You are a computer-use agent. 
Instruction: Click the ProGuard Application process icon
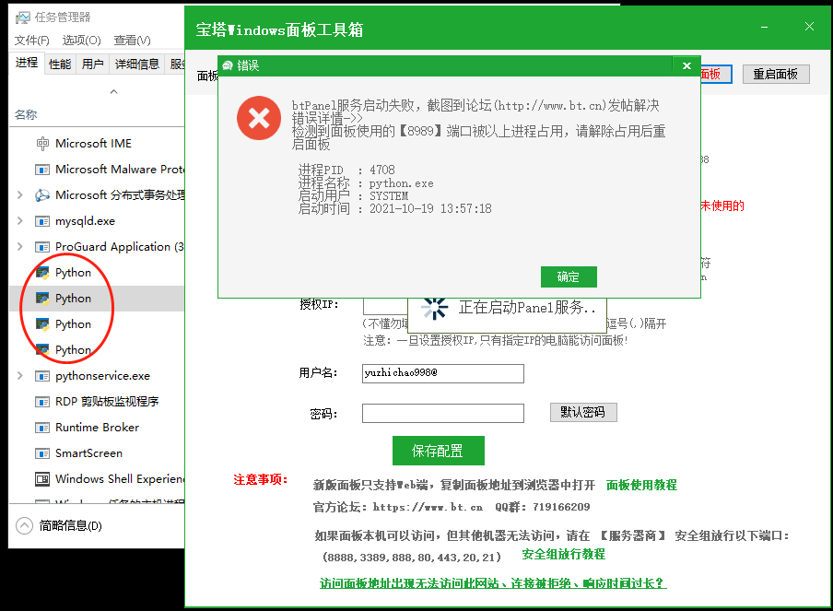coord(42,247)
